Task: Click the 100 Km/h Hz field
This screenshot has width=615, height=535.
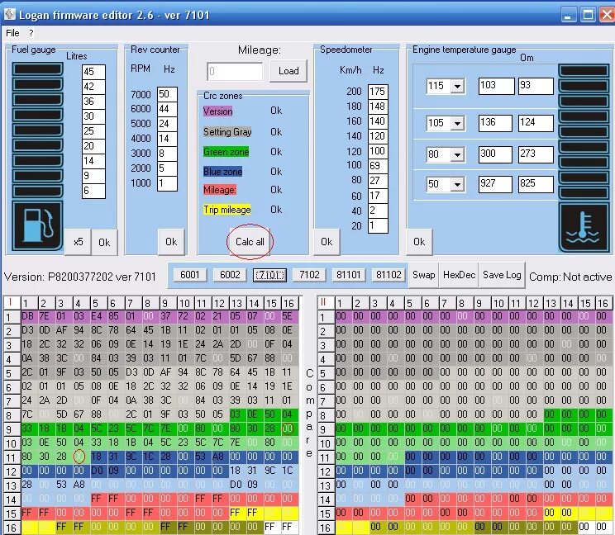Action: coord(378,166)
